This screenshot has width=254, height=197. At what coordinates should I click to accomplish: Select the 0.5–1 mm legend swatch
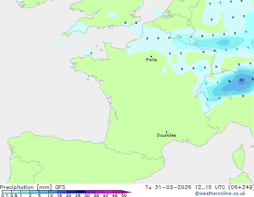coord(16,192)
